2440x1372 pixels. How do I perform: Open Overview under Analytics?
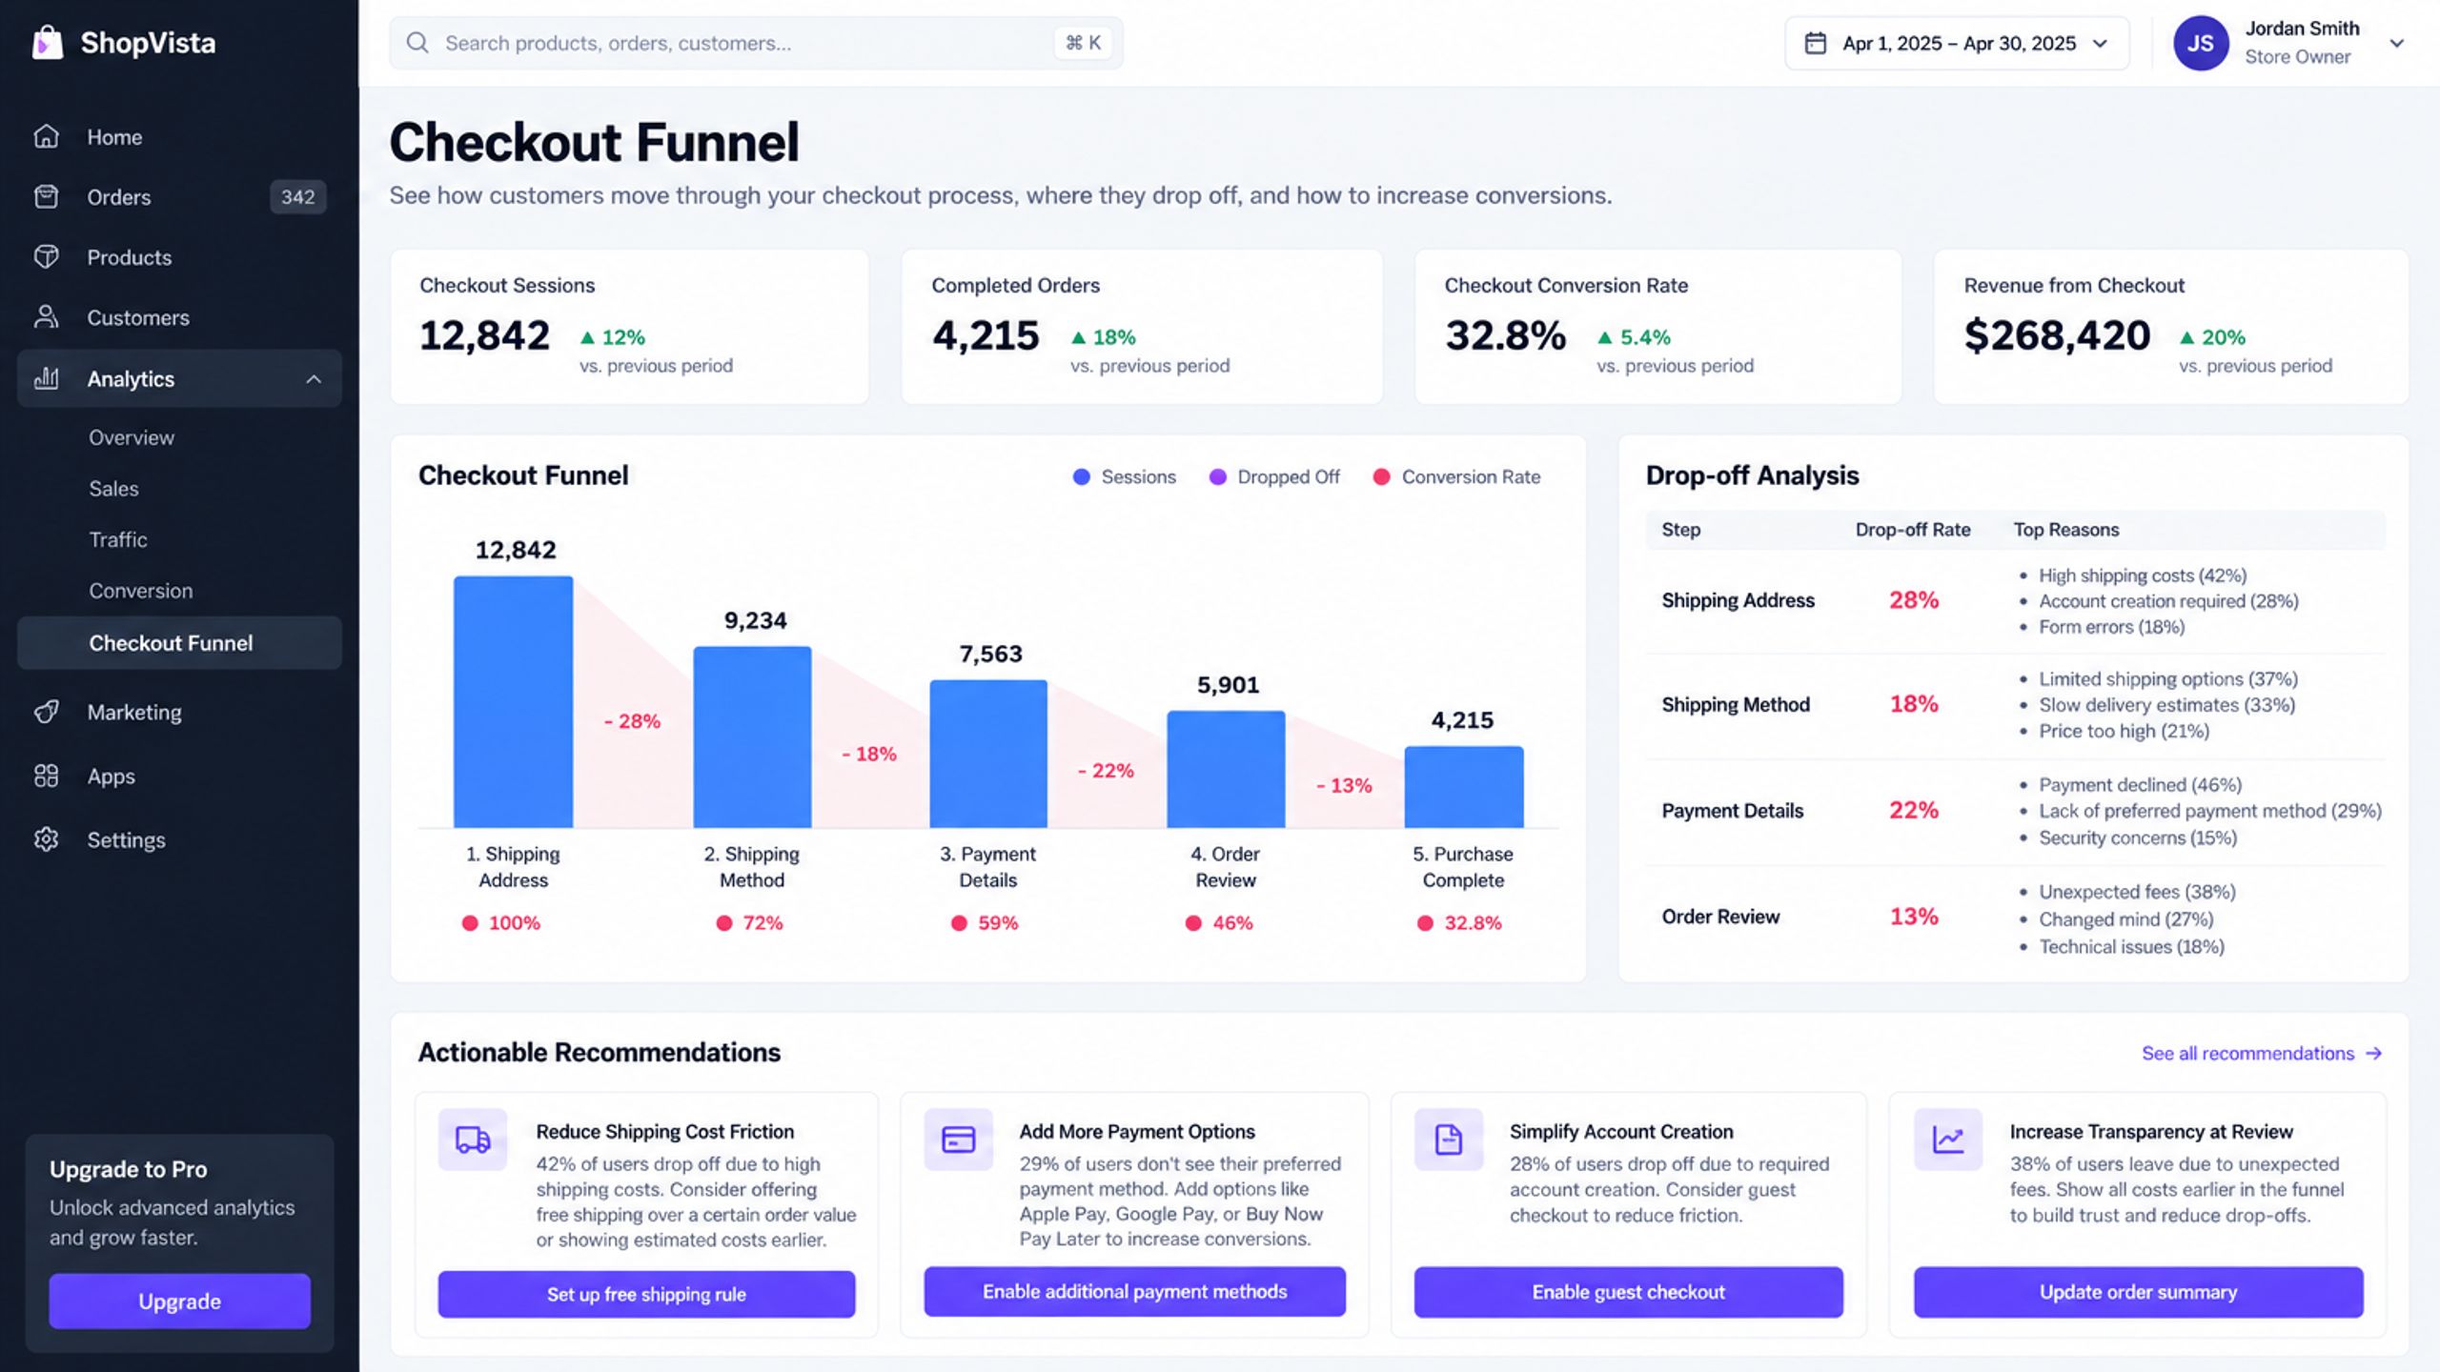click(x=132, y=437)
